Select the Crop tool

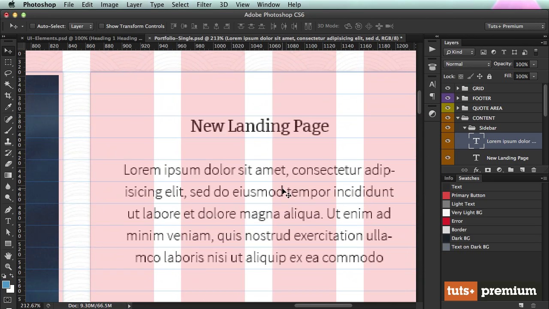click(8, 96)
